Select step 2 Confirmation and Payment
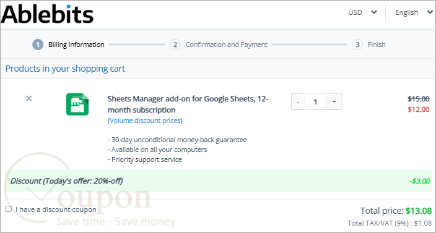436x233 pixels. [219, 44]
